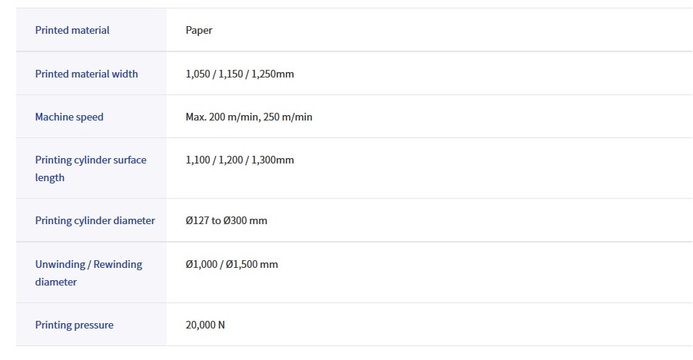Image resolution: width=693 pixels, height=360 pixels.
Task: Click the '1,100 / 1,200 / 1,300mm' value
Action: point(240,160)
